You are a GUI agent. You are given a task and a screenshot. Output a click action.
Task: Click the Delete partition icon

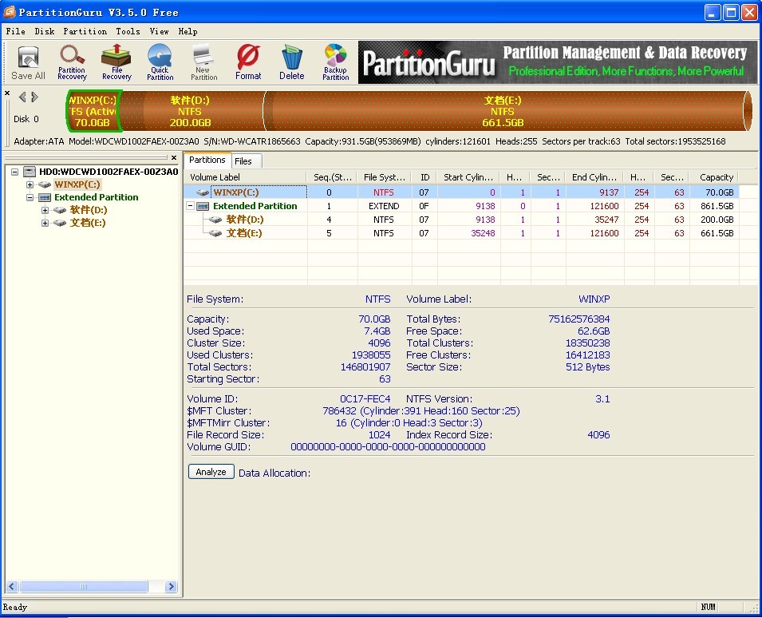pyautogui.click(x=291, y=62)
